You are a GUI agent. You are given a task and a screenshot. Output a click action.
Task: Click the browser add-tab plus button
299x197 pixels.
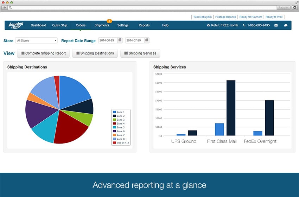(x=5, y=7)
